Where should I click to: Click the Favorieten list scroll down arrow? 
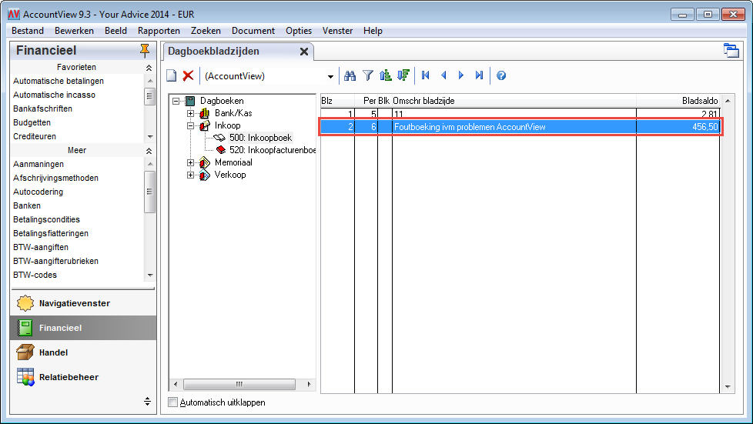click(150, 137)
